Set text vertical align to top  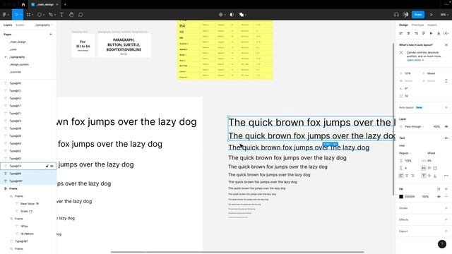(x=424, y=176)
